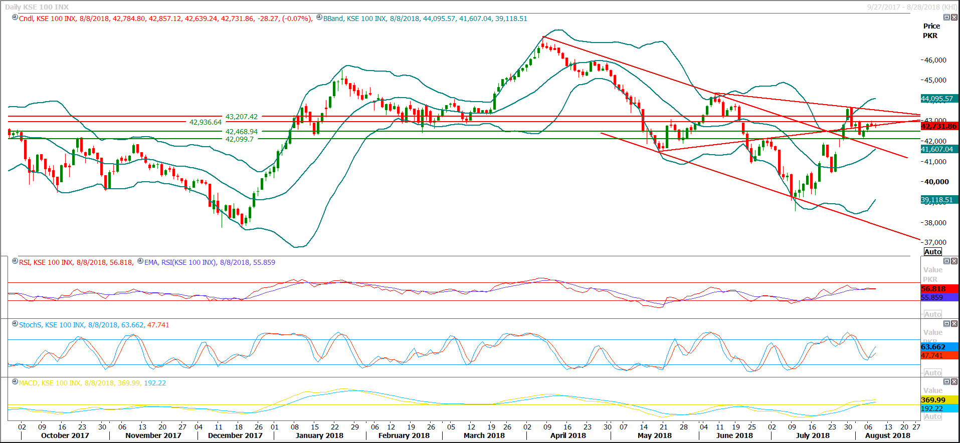Screen dimensions: 960x443
Task: Click the 56.818 RSI value axis badge
Action: click(x=939, y=289)
